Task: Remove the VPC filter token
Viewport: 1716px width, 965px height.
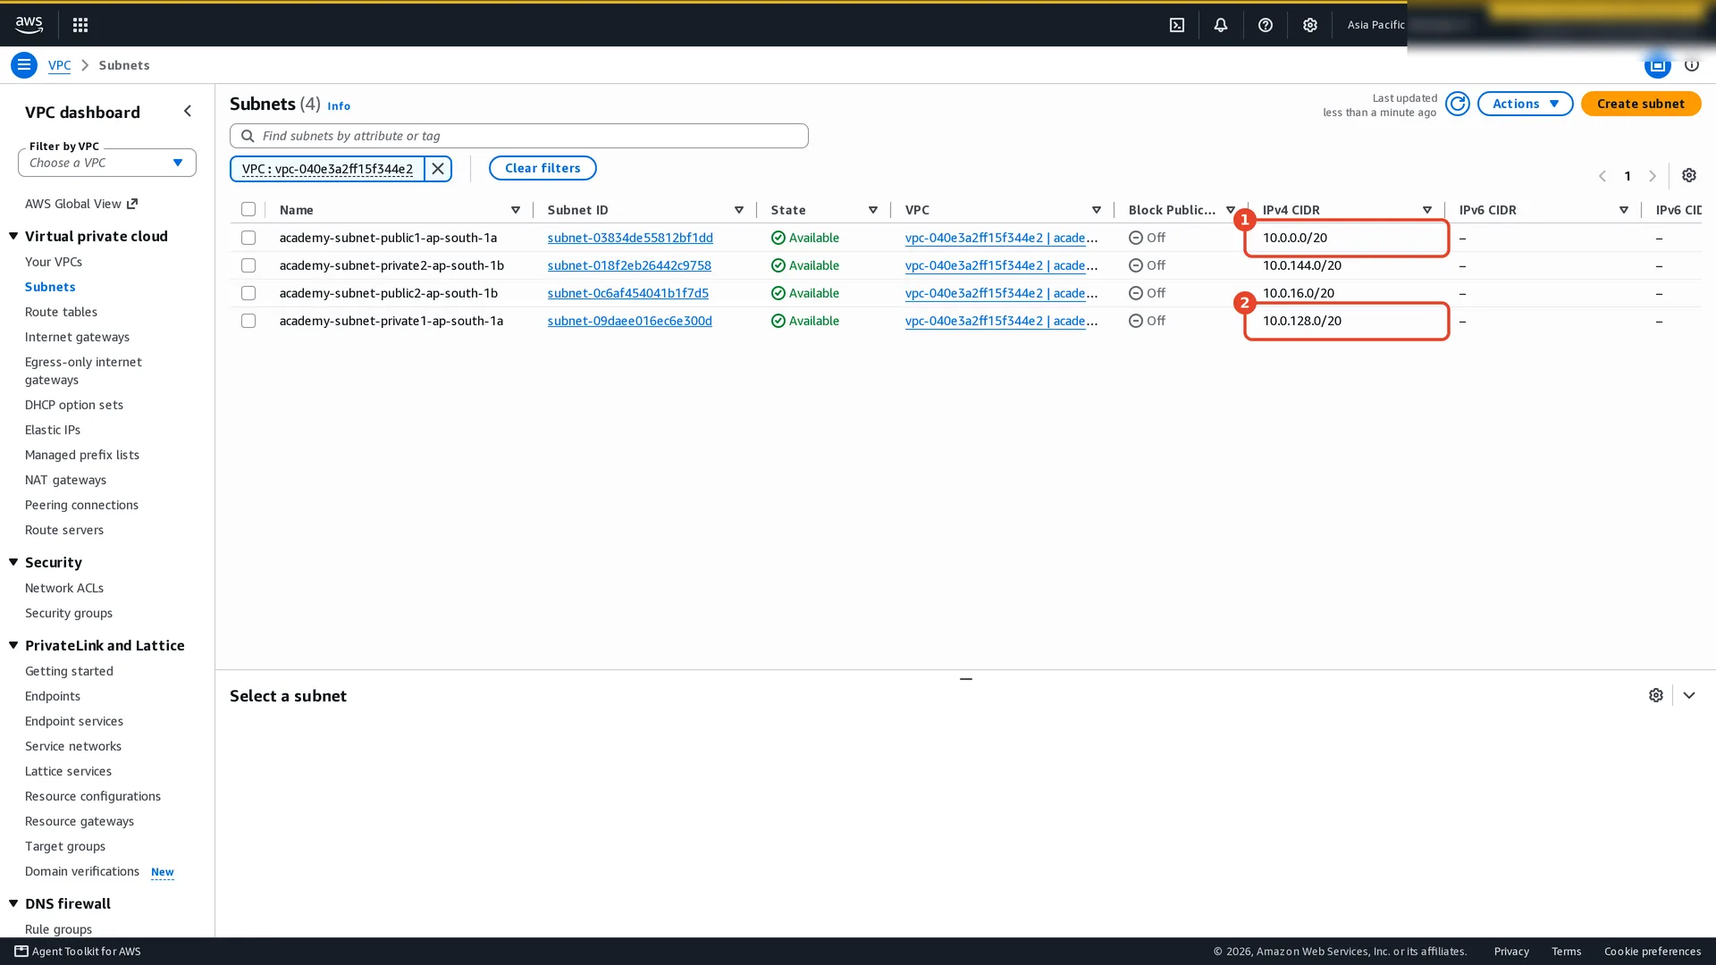Action: tap(438, 168)
